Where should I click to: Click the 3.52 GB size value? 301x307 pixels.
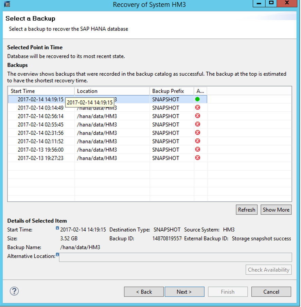pos(69,238)
